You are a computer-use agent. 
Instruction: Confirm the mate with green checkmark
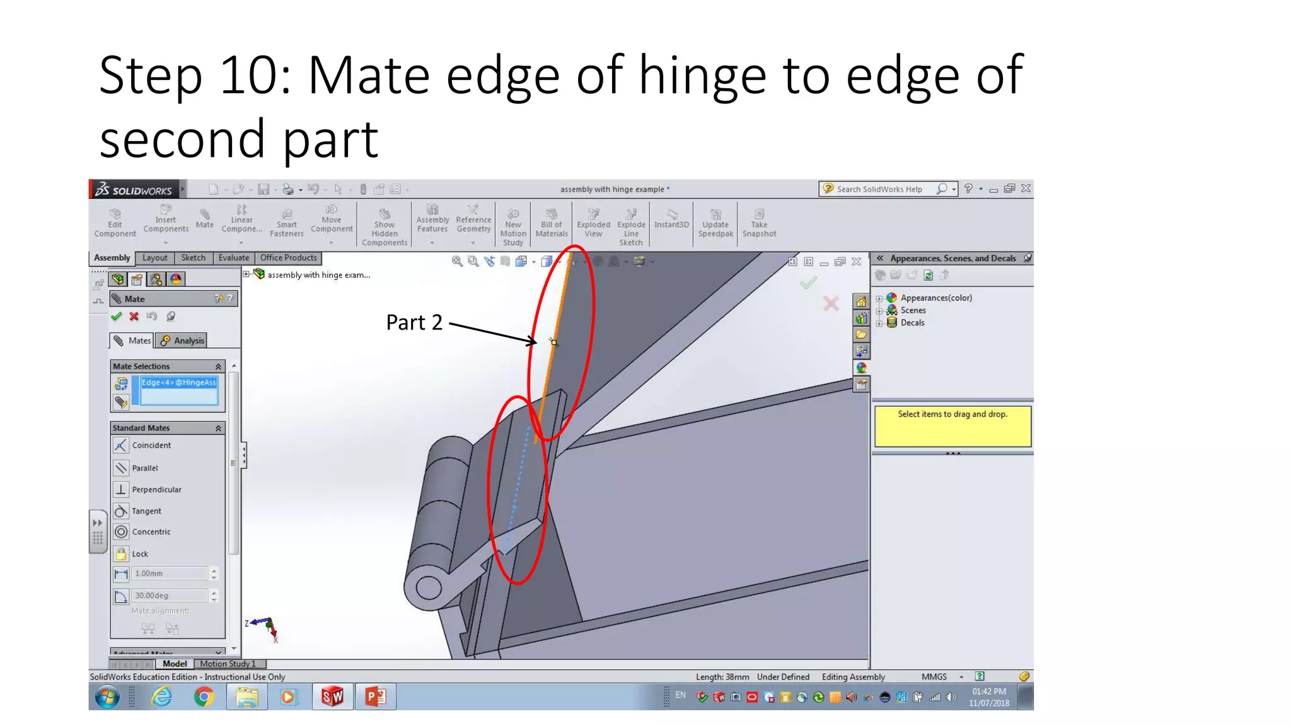(117, 316)
